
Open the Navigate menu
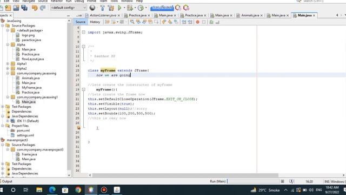pos(29,1)
